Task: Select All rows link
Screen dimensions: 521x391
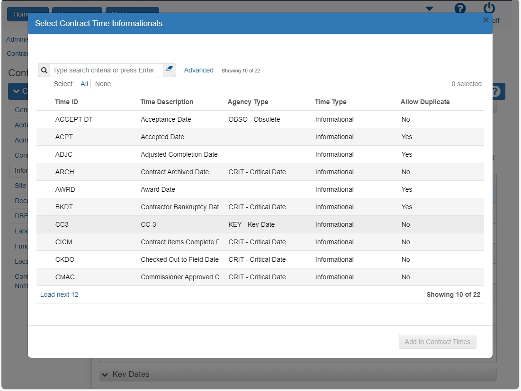Action: pos(84,84)
